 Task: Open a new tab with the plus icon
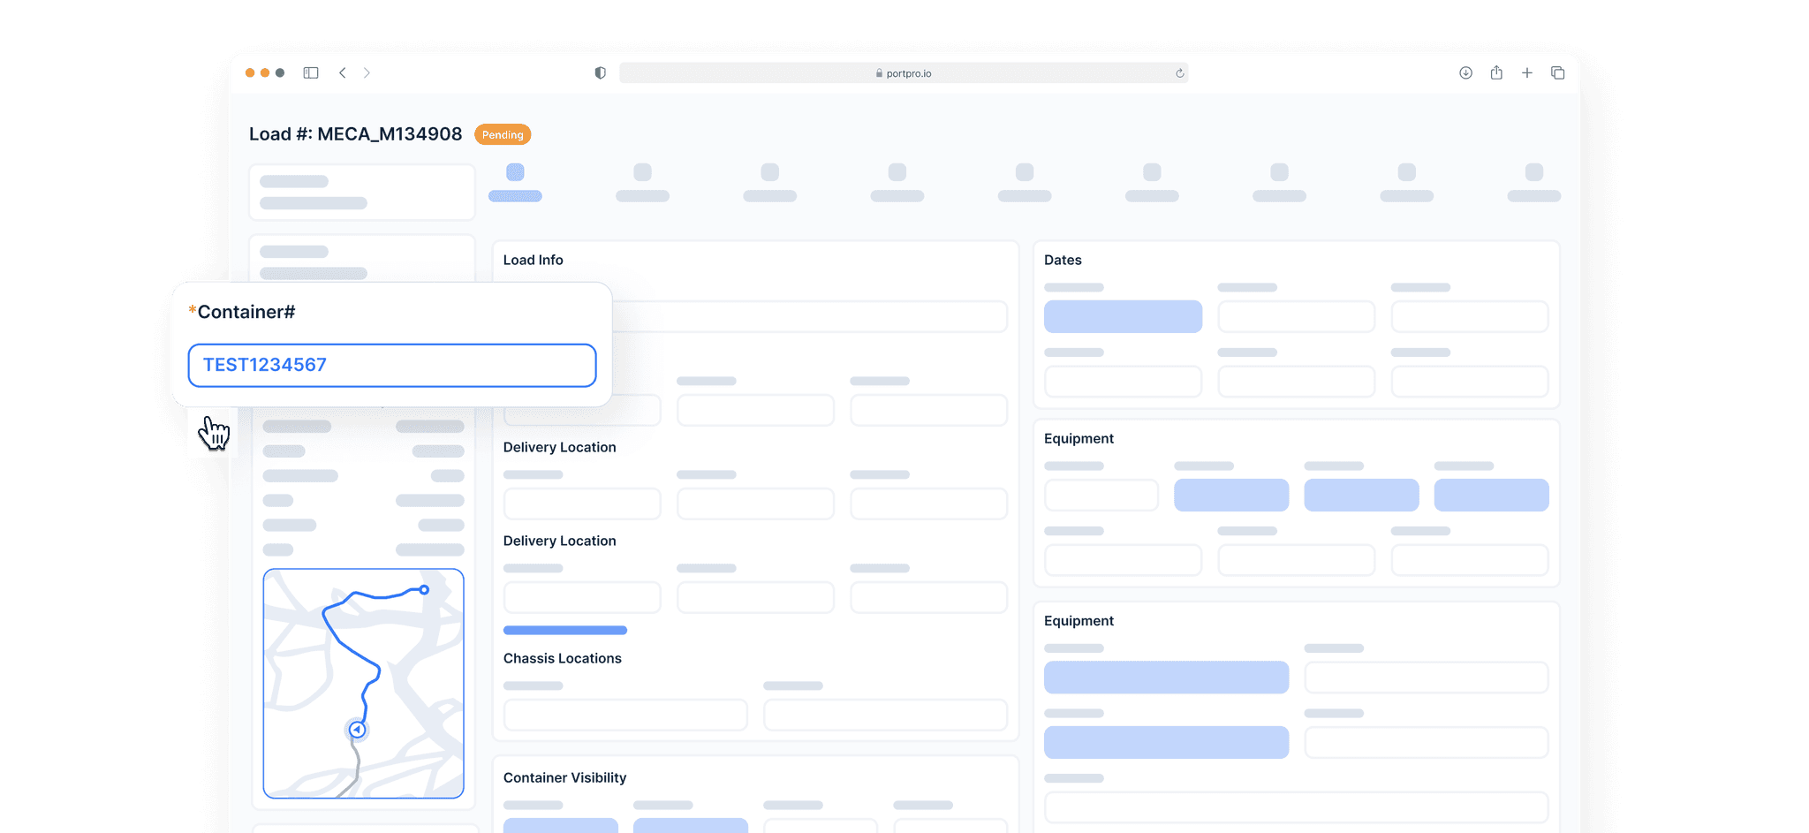click(x=1527, y=72)
